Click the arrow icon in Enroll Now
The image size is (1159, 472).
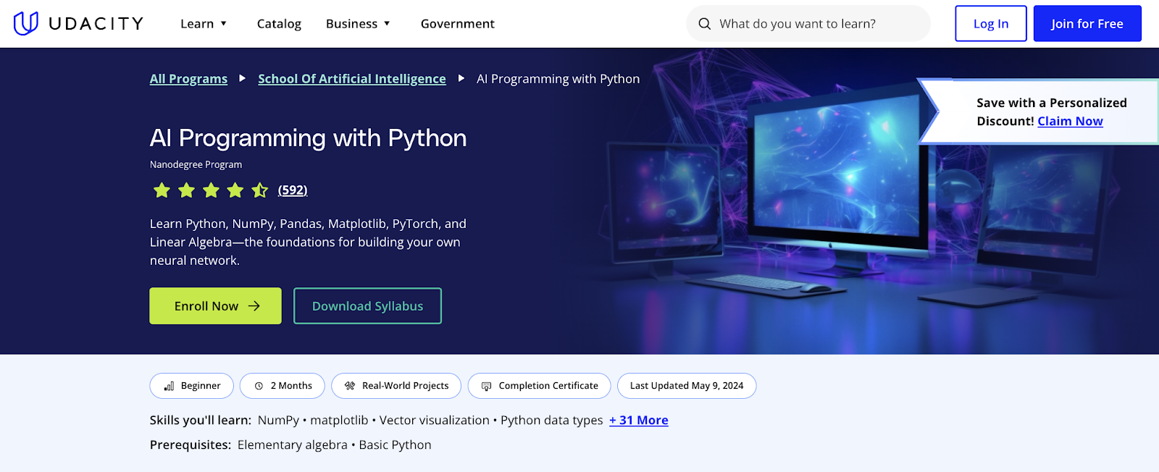tap(254, 306)
